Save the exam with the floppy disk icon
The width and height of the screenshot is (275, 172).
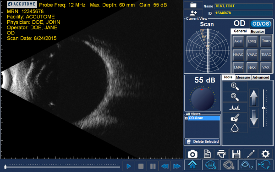point(236,154)
